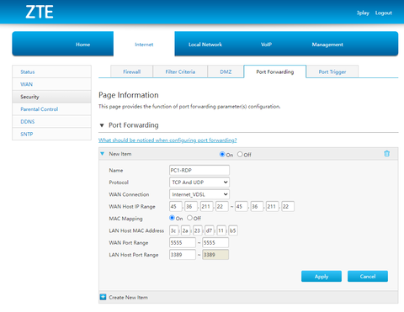Switch to the Port Trigger tab
The height and width of the screenshot is (312, 404).
pyautogui.click(x=332, y=71)
